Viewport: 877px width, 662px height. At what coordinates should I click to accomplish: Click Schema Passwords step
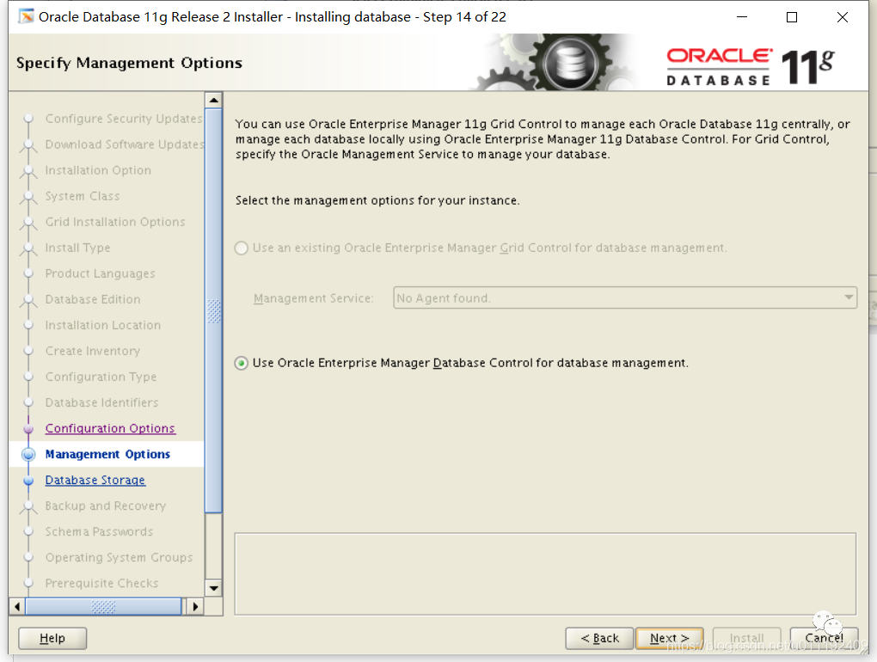tap(99, 531)
